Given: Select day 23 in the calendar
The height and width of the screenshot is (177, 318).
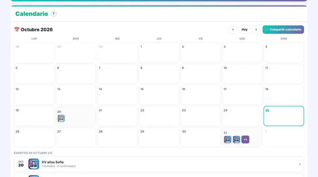Looking at the screenshot, I should click(x=200, y=116).
